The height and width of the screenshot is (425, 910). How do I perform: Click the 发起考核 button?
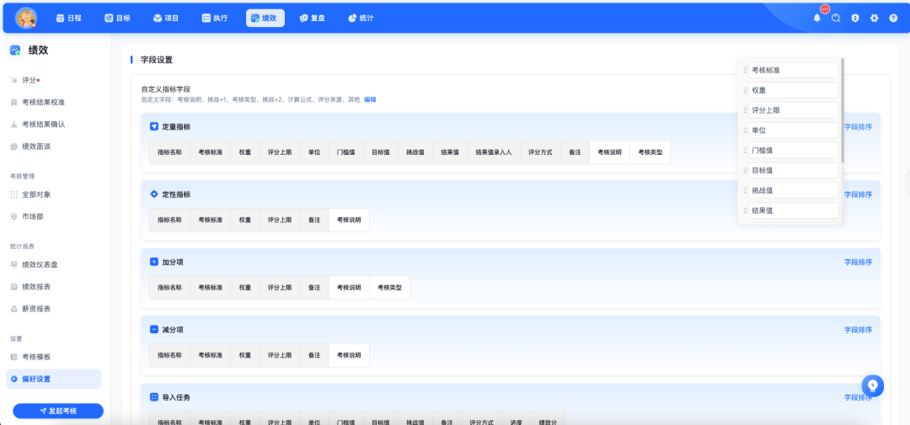58,411
